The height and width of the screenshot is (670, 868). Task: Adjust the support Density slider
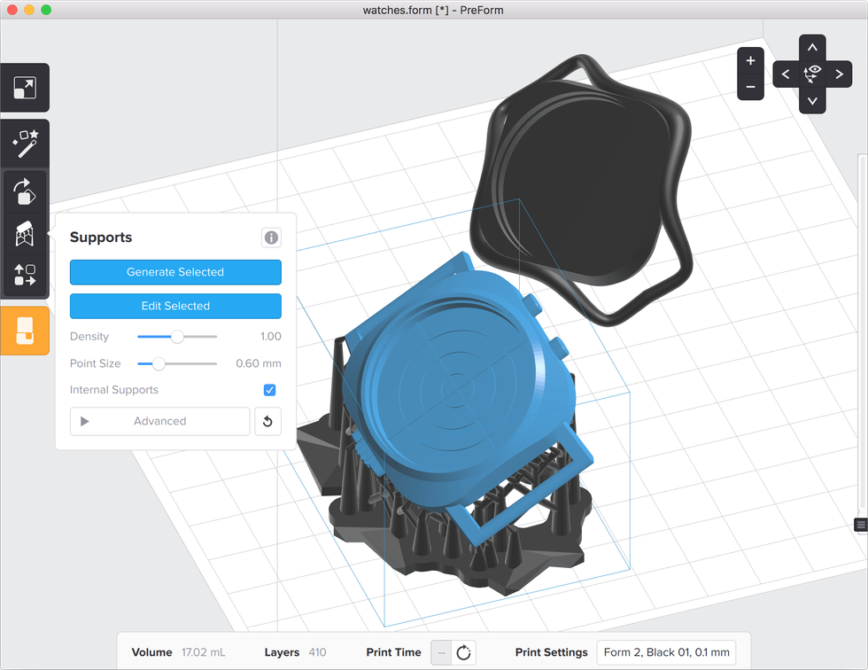tap(176, 337)
